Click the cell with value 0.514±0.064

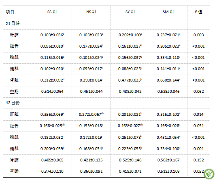tap(52, 91)
